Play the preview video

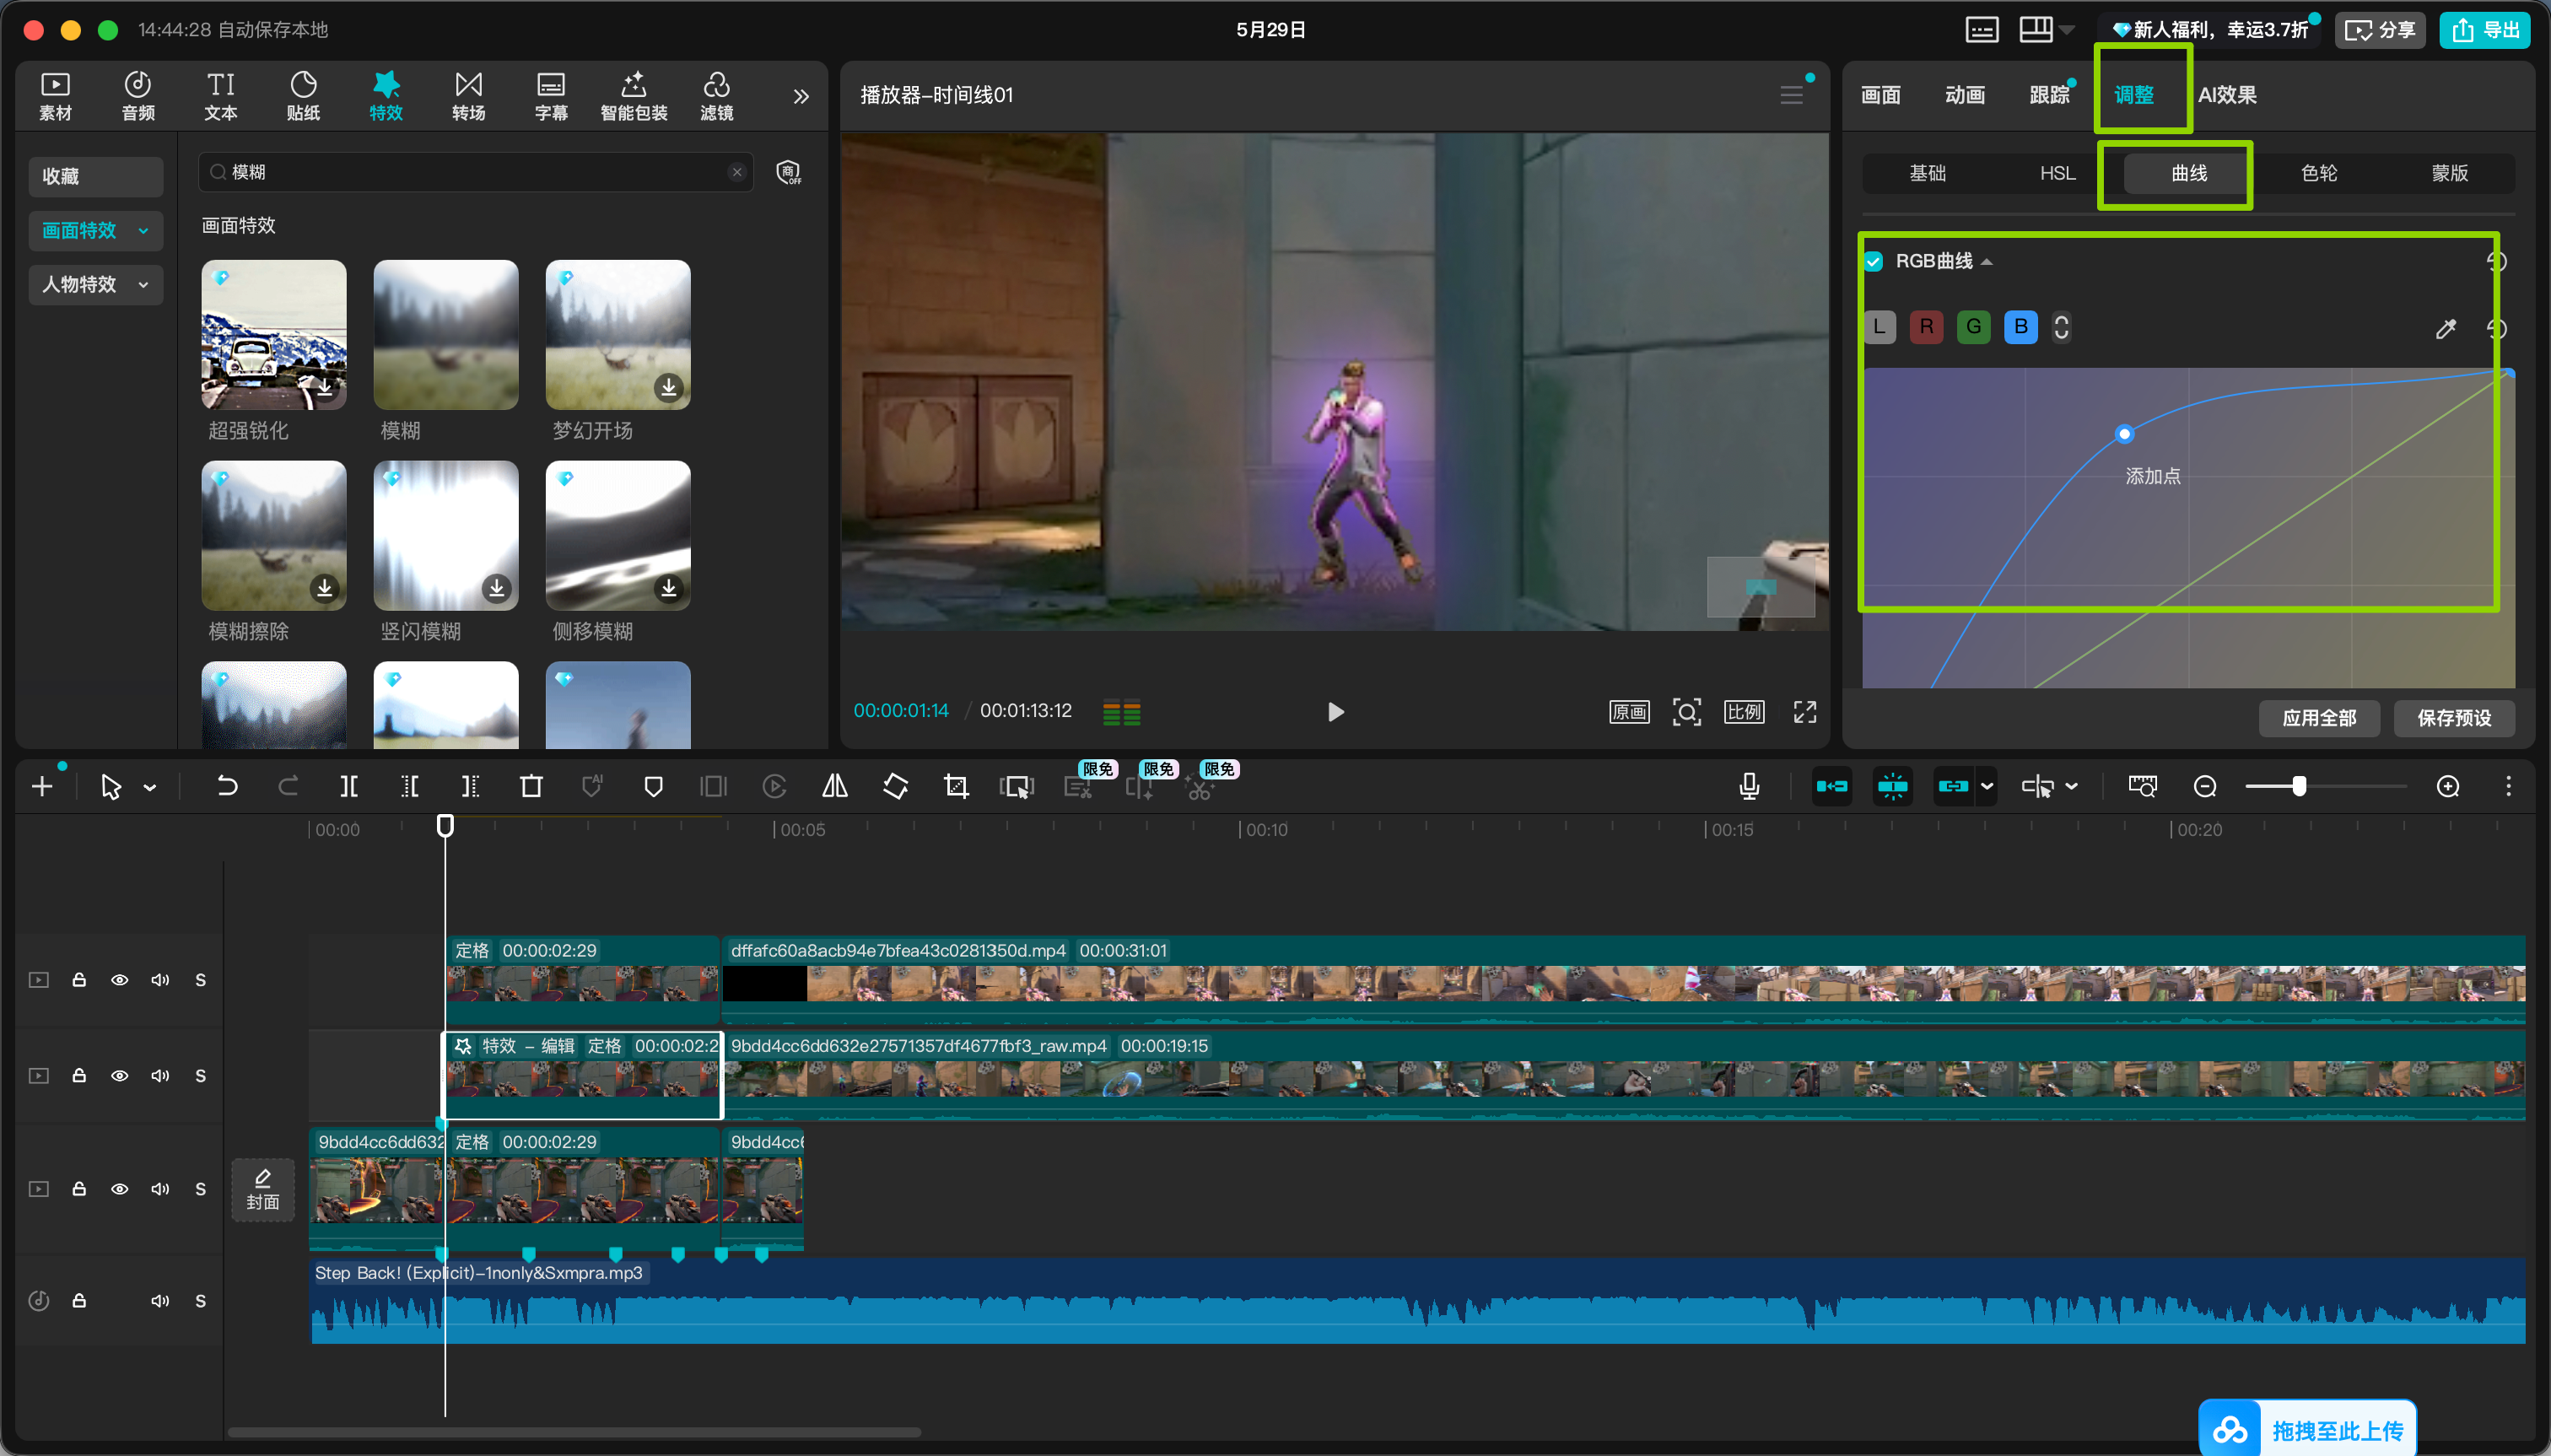pos(1335,712)
